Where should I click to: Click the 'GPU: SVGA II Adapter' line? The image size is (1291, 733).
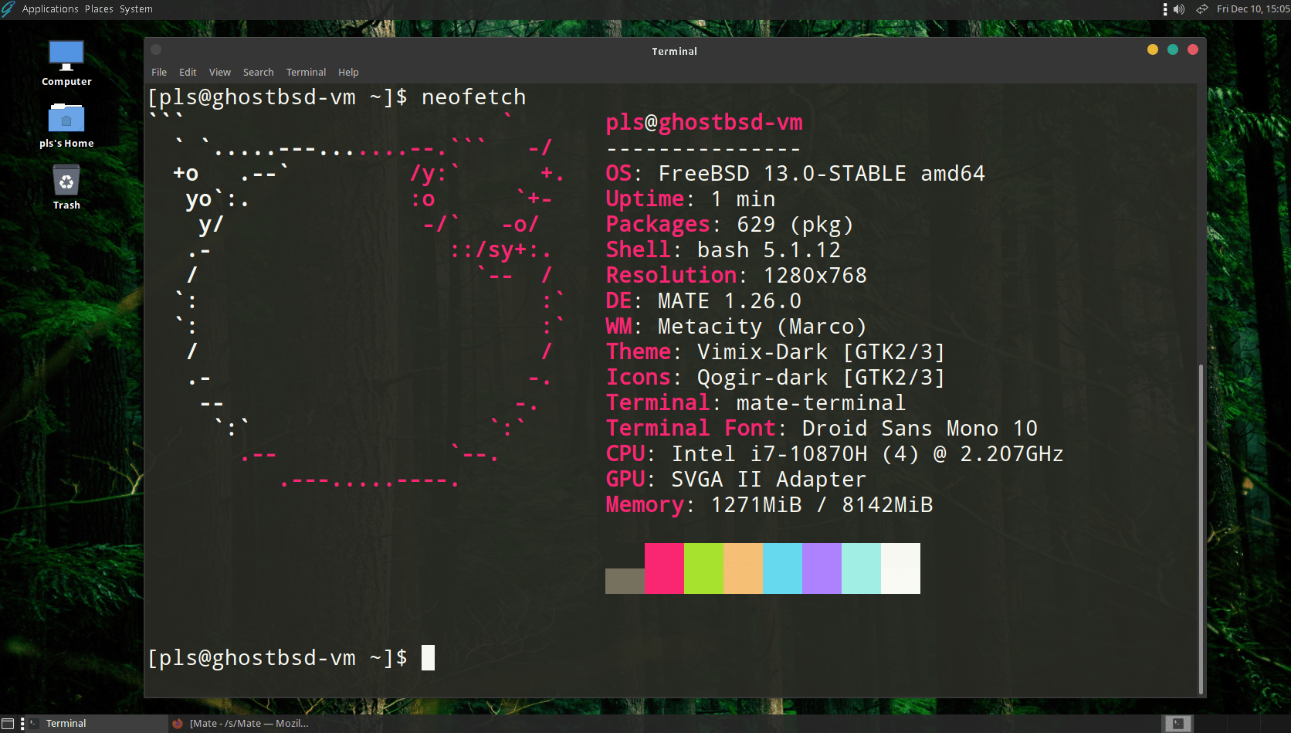click(x=737, y=479)
